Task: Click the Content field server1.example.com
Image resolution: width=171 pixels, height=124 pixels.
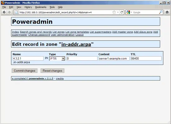Action: point(114,58)
